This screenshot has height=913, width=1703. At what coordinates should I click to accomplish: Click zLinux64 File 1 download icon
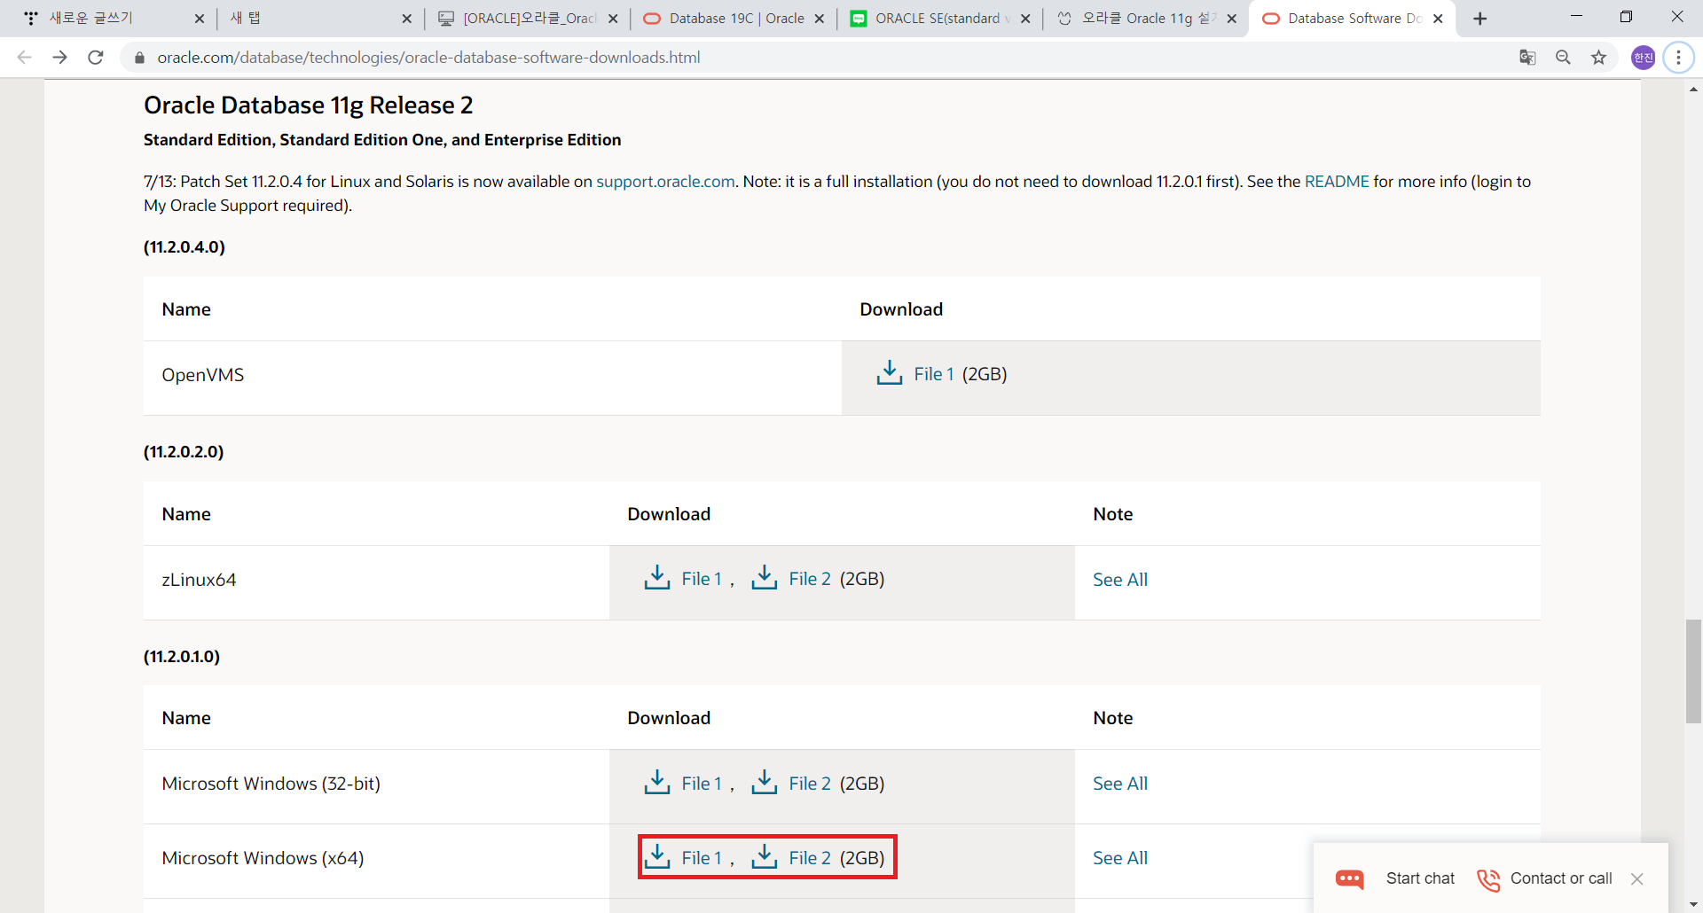click(656, 578)
